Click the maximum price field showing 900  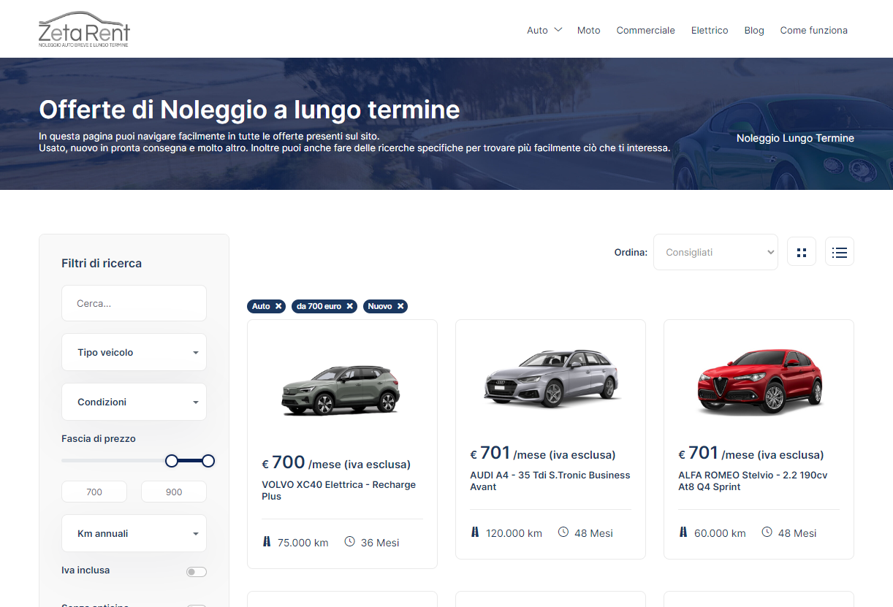[174, 492]
